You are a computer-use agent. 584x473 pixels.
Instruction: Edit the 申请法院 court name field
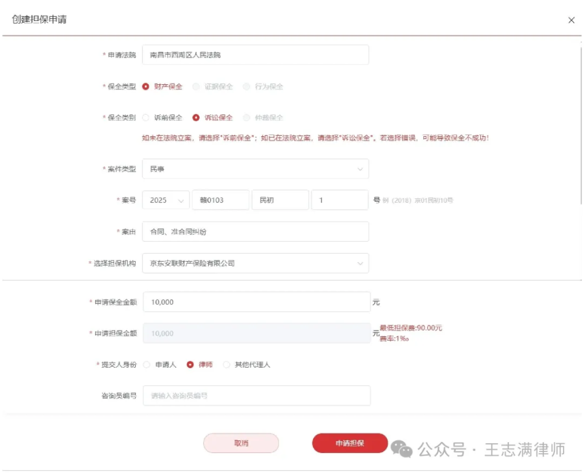point(255,55)
